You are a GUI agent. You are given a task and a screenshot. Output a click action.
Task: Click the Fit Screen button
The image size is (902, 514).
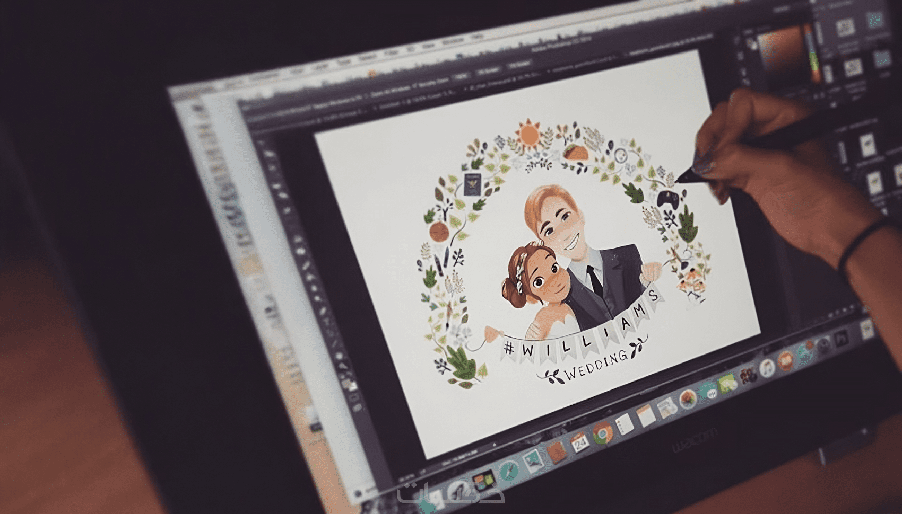tap(488, 70)
